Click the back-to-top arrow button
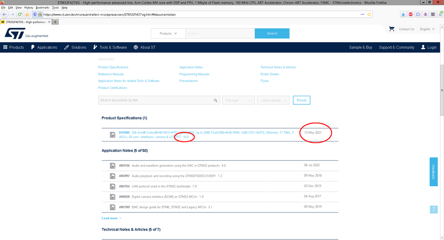The image size is (444, 240). [433, 209]
